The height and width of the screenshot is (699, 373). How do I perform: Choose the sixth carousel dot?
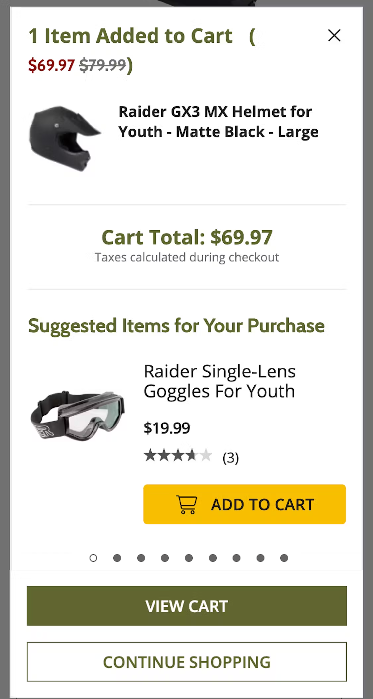pyautogui.click(x=213, y=558)
